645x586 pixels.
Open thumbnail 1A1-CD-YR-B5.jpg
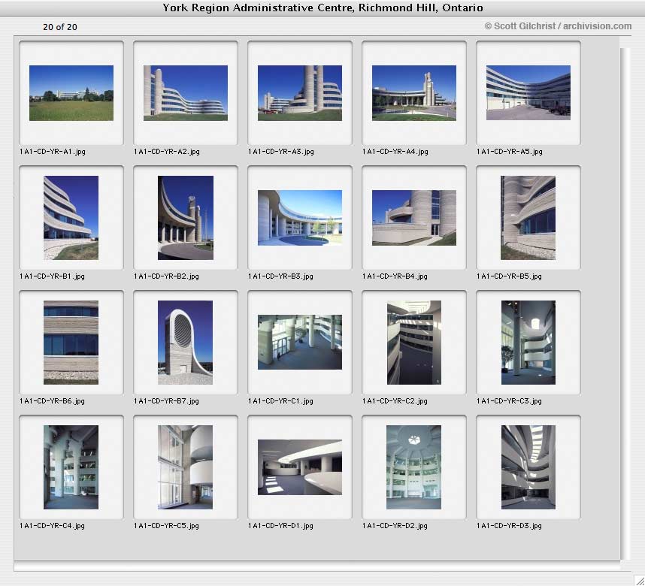click(x=528, y=218)
